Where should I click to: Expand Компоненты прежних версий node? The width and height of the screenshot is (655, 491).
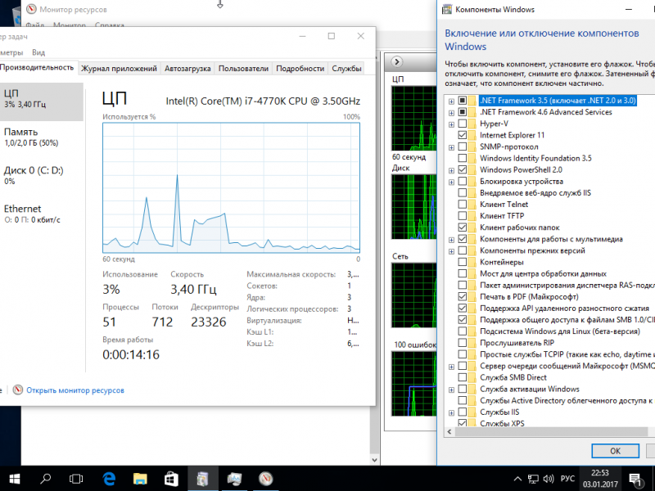tap(451, 251)
